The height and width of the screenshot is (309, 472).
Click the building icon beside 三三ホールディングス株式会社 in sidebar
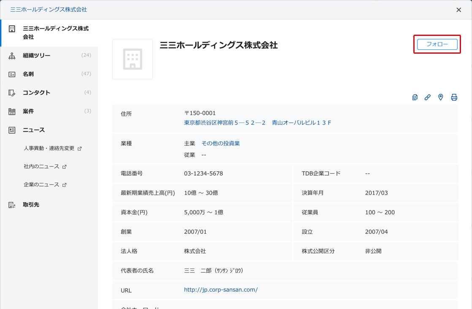click(x=12, y=29)
